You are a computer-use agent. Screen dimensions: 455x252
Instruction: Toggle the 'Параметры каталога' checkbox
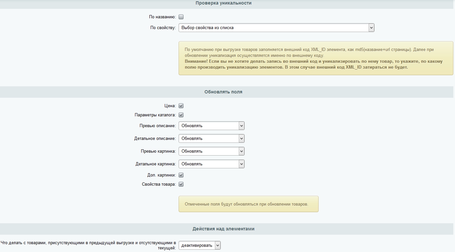[181, 115]
